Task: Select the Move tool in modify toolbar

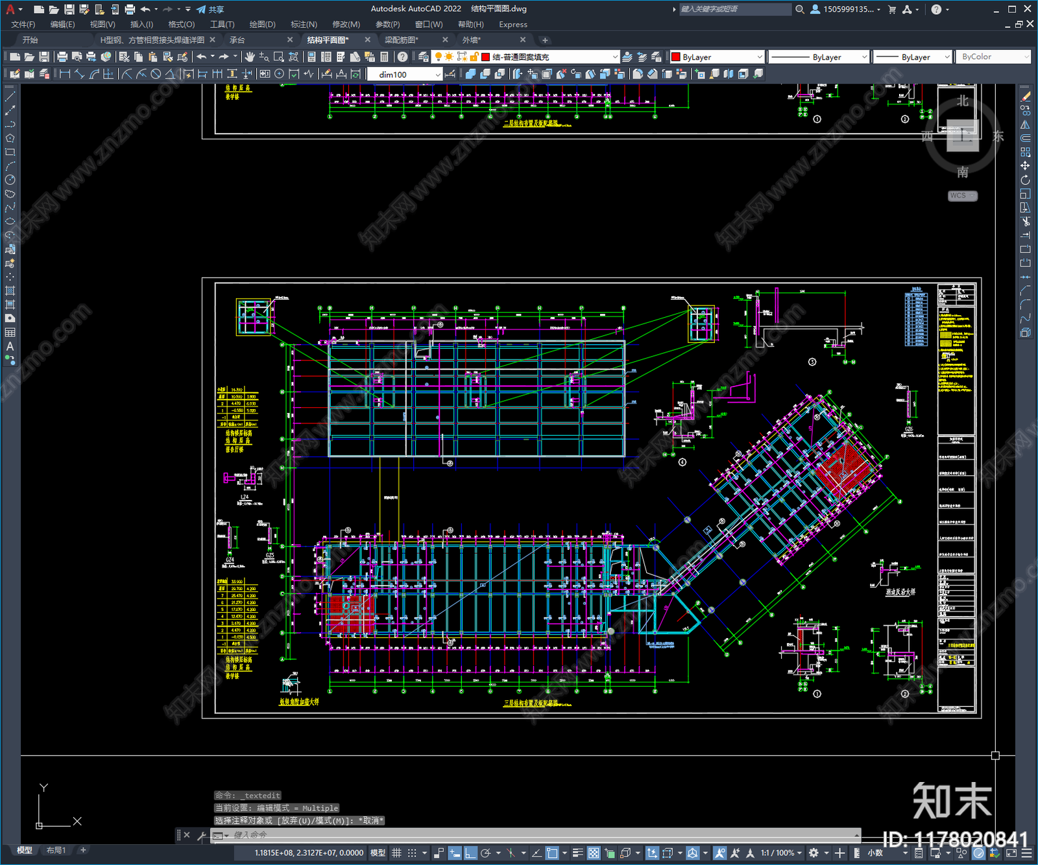Action: (1025, 166)
